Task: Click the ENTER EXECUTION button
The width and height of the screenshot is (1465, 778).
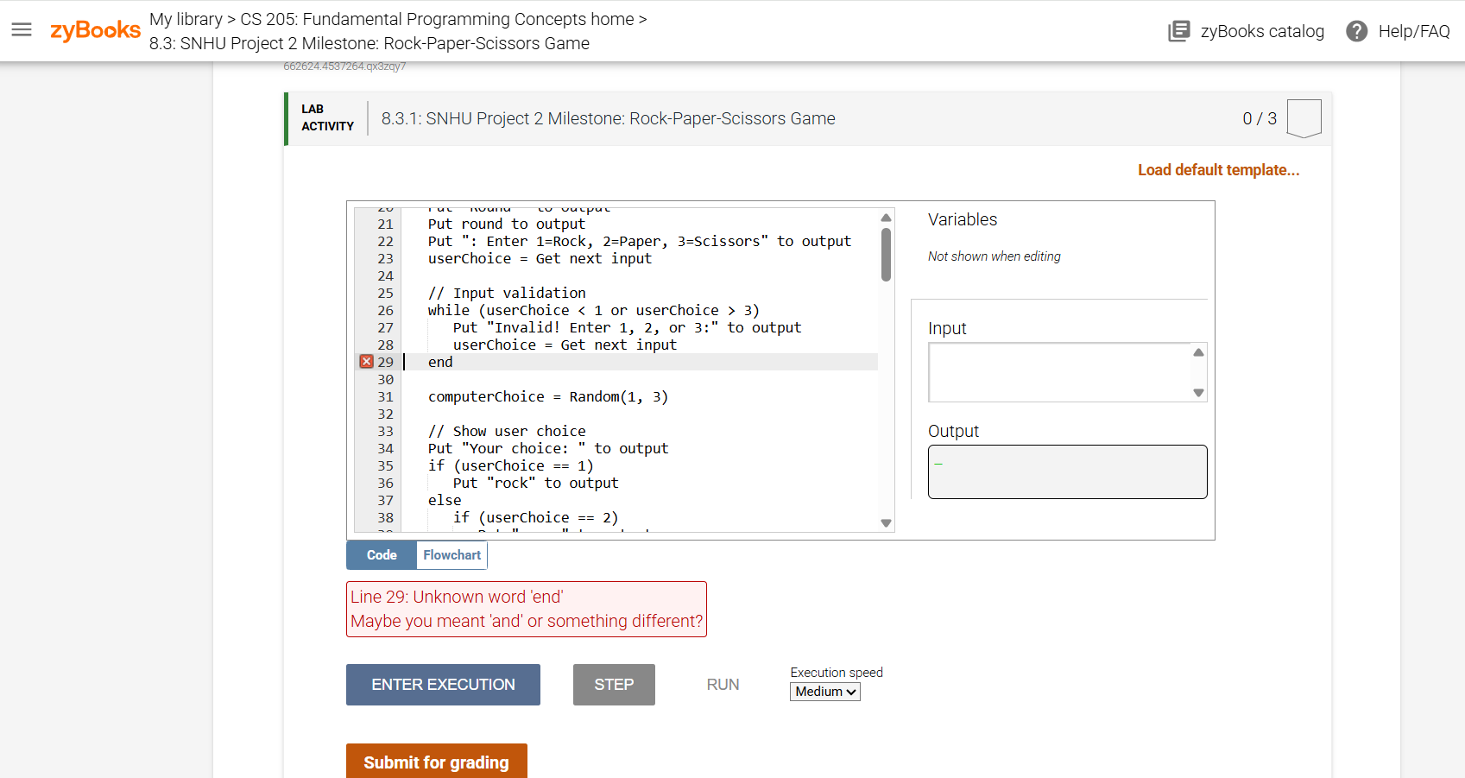Action: (x=443, y=685)
